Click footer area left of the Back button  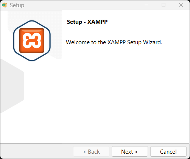(x=37, y=151)
